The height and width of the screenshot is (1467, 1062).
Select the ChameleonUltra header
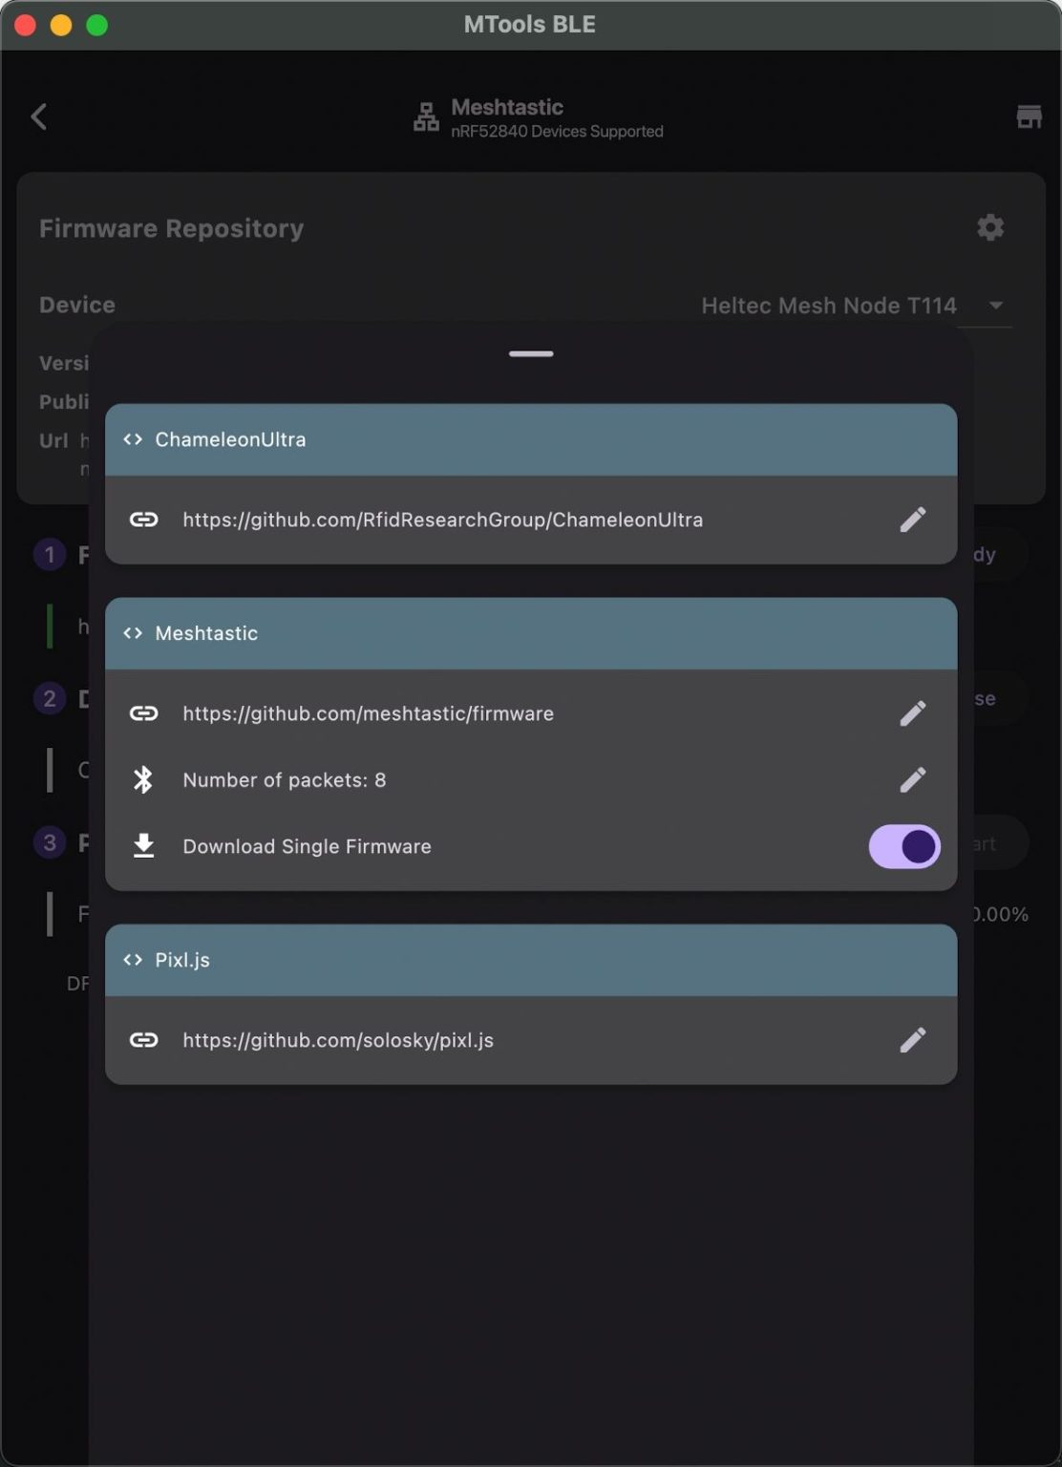pos(530,440)
